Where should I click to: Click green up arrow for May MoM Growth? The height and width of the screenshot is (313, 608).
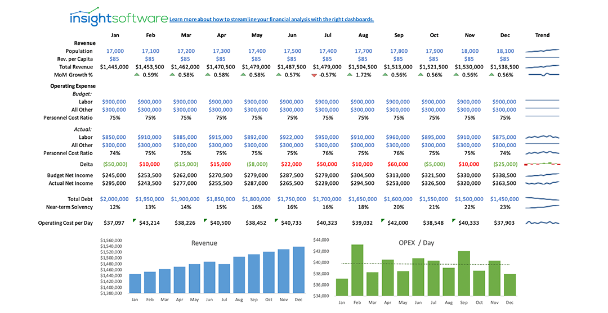(x=243, y=74)
